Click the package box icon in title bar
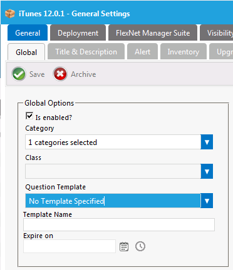233x270 pixels. (10, 14)
